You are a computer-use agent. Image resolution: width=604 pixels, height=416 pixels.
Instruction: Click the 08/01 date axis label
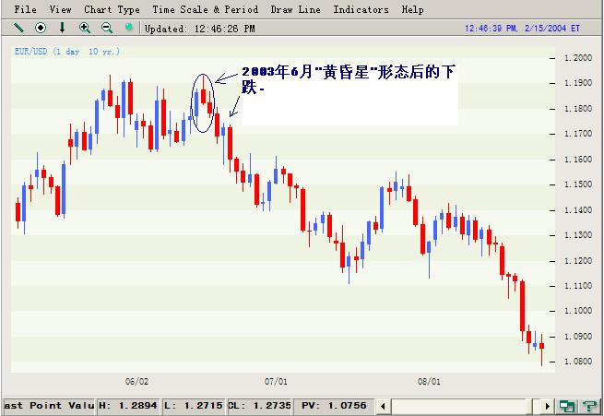pos(429,381)
